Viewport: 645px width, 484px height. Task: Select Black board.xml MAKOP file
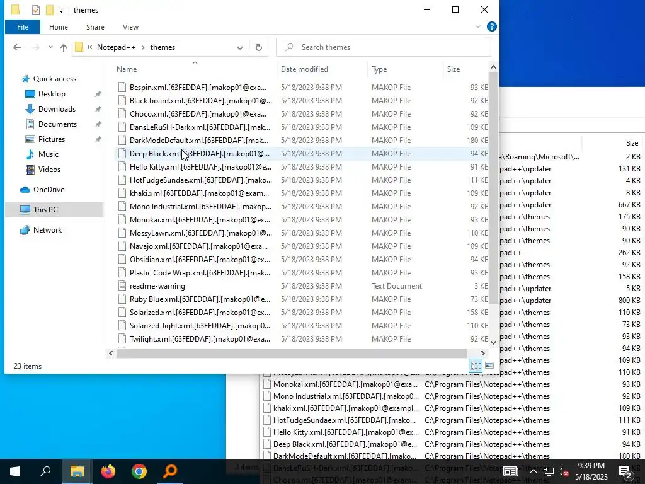click(302, 100)
